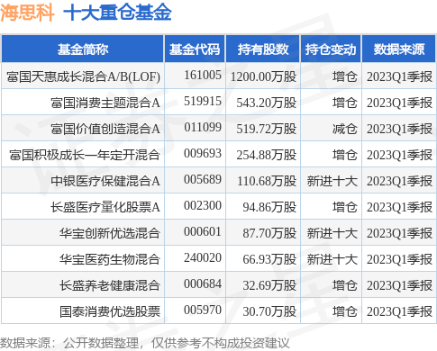Image resolution: width=437 pixels, height=351 pixels.
Task: Click fund code 009693
Action: click(203, 154)
